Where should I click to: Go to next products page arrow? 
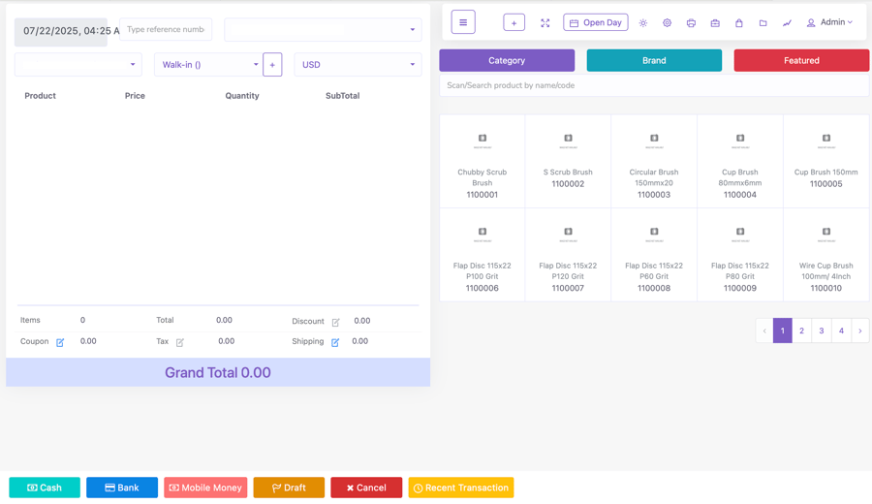(859, 331)
